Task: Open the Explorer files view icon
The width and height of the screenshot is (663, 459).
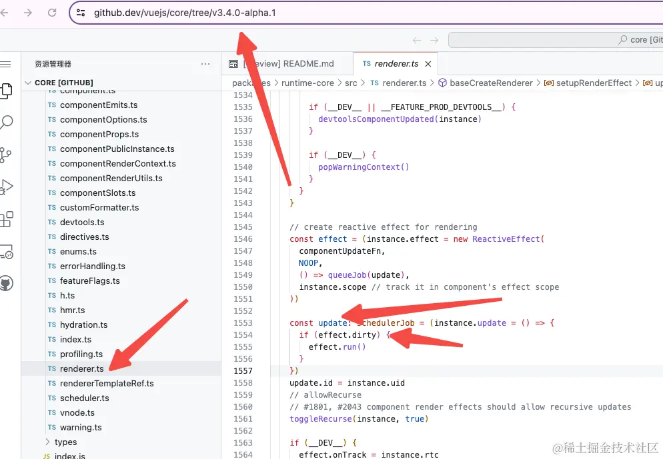Action: point(7,91)
